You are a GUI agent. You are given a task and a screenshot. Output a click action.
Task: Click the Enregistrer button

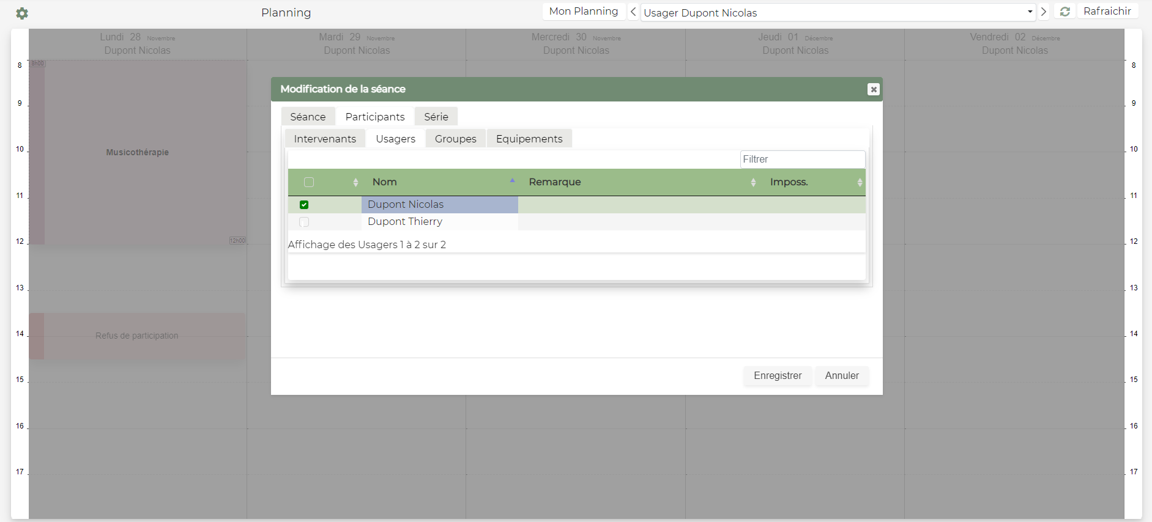click(x=777, y=376)
